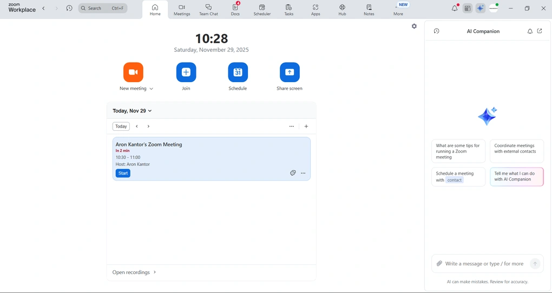Attach a file with the paperclip icon
The width and height of the screenshot is (552, 293).
439,263
